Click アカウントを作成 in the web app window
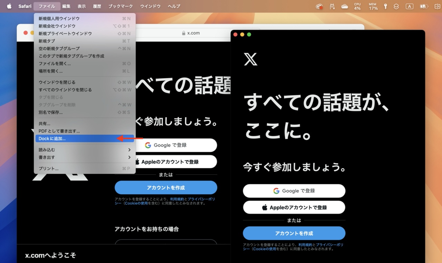Viewport: 442px width, 263px height. coord(294,233)
